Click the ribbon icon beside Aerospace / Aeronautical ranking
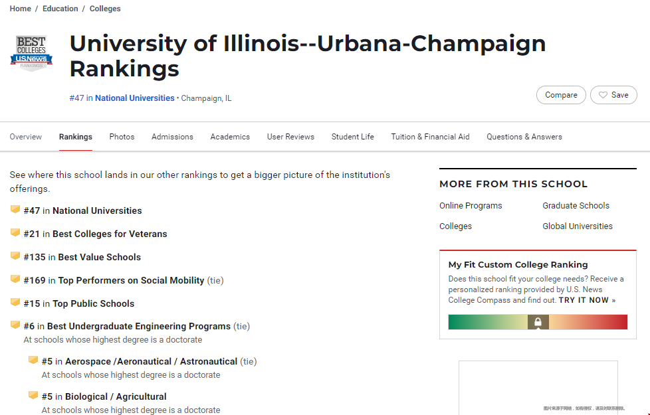The image size is (650, 415). coord(33,360)
